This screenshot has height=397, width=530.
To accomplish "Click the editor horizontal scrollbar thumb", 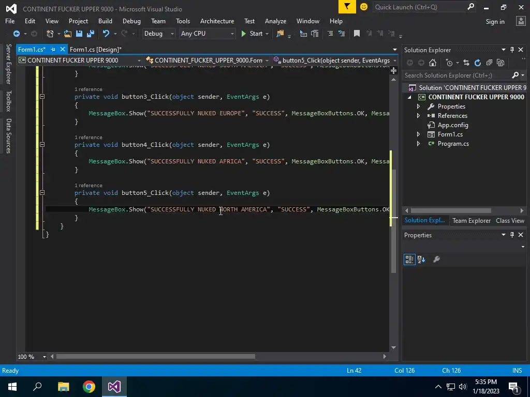I will pos(155,357).
